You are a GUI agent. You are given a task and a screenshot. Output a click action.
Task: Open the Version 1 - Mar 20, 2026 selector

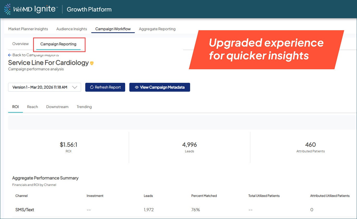40,87
